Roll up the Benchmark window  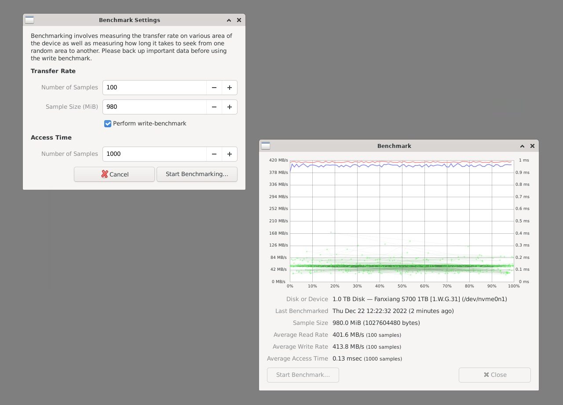tap(522, 146)
